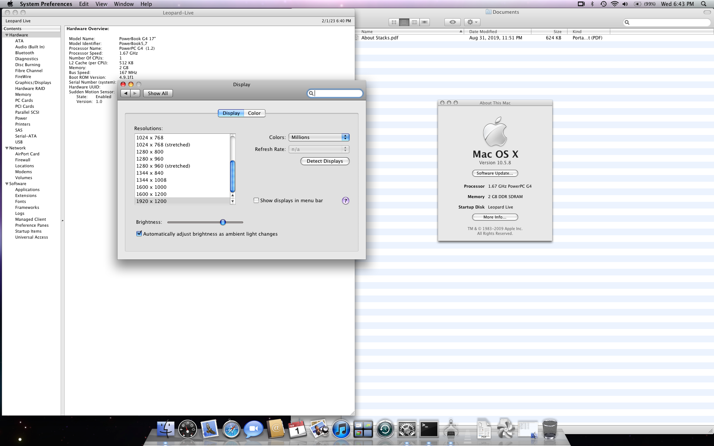
Task: Click Software Update in About This Mac
Action: (495, 173)
